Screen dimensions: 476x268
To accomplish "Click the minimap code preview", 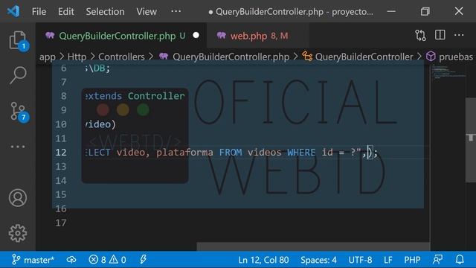I will click(448, 72).
